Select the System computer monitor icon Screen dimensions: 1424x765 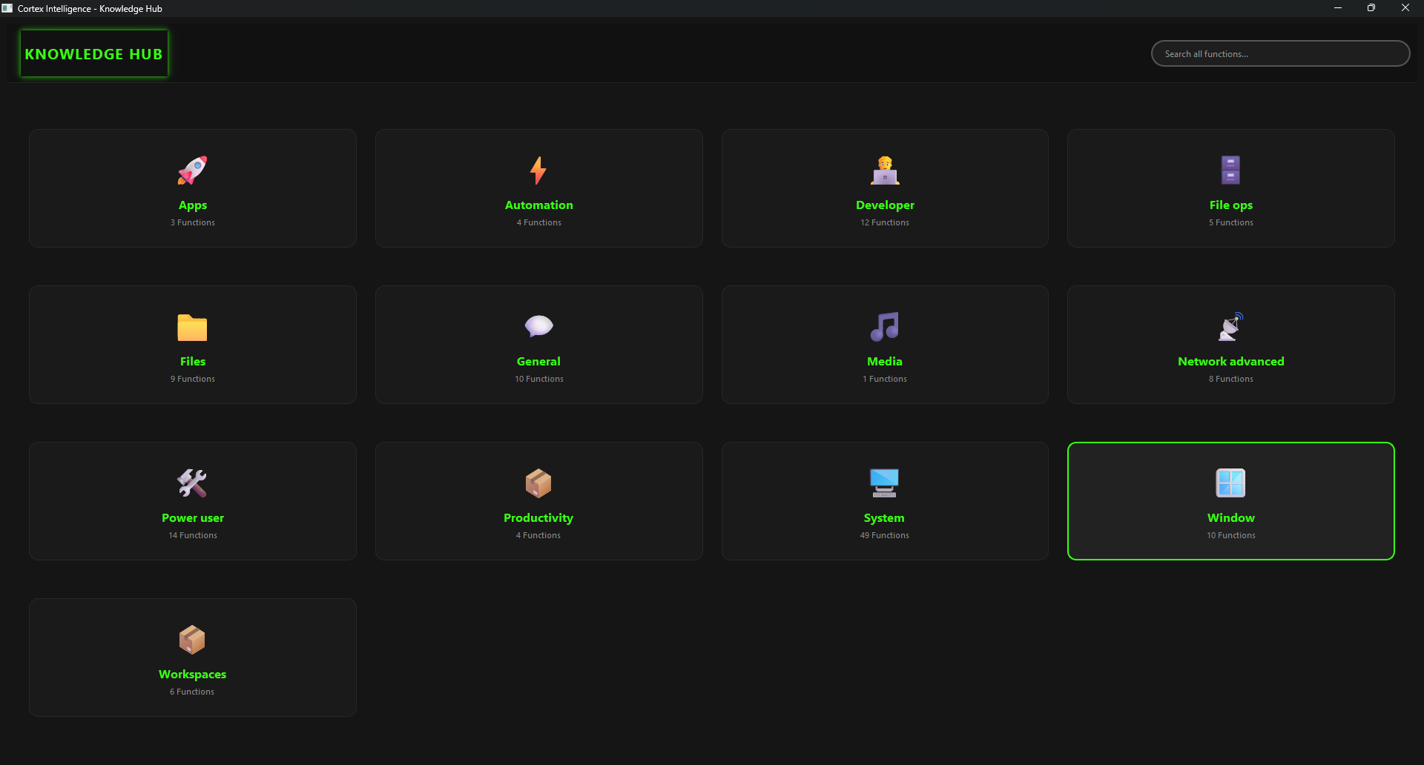(885, 483)
